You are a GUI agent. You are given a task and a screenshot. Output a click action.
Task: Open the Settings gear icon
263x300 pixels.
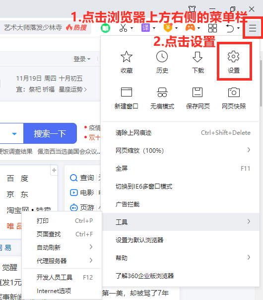point(233,56)
